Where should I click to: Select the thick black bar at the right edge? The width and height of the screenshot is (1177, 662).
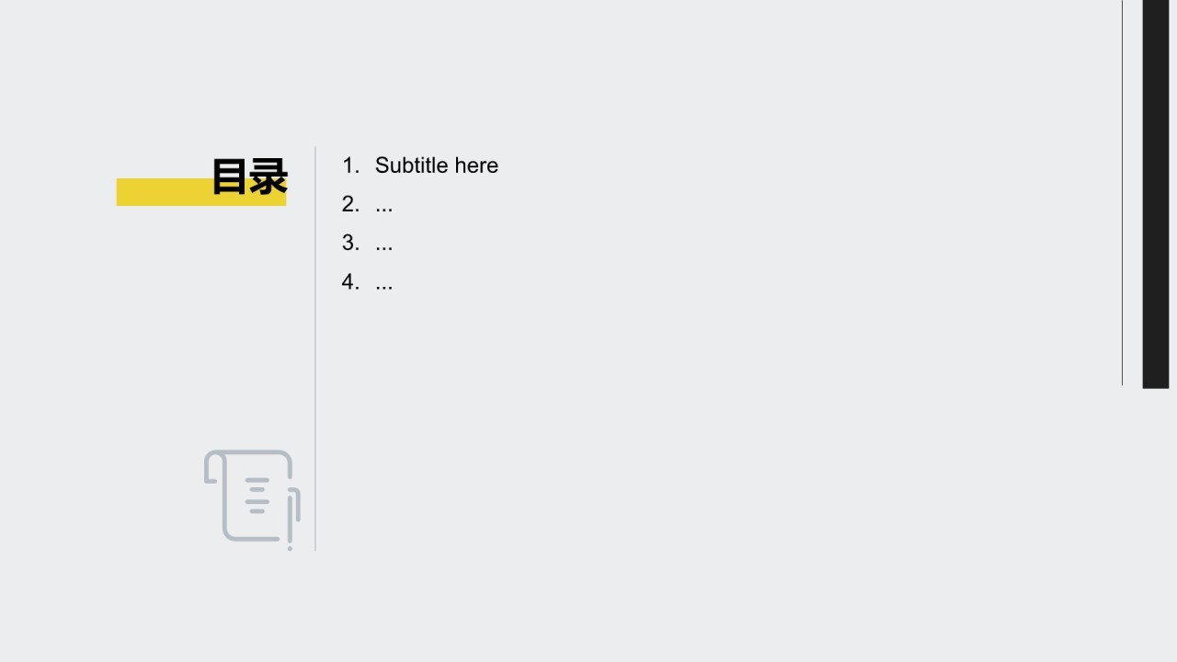pyautogui.click(x=1156, y=194)
